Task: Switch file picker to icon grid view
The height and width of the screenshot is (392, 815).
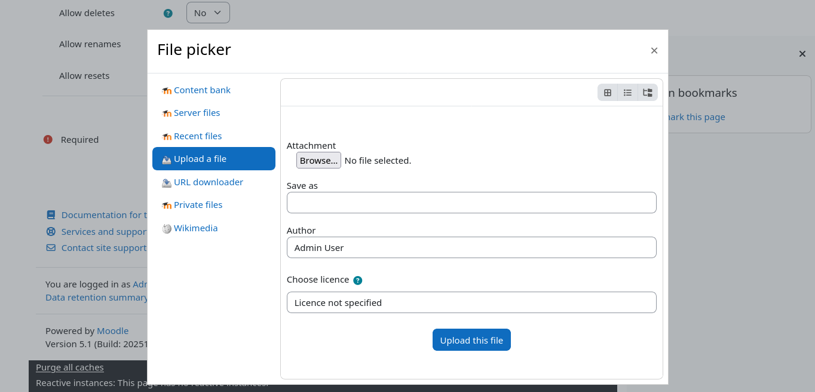Action: [x=608, y=93]
